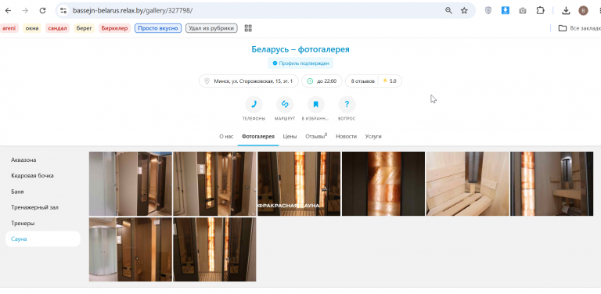Screen dimensions: 601x294
Task: Open the close-up salt wall photo
Action: (x=383, y=184)
